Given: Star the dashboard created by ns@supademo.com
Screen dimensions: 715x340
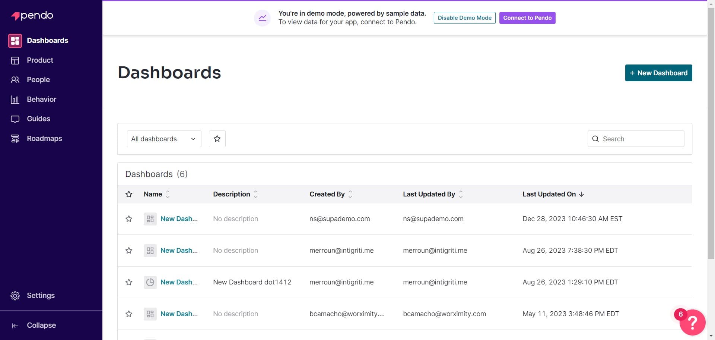Looking at the screenshot, I should click(x=128, y=219).
